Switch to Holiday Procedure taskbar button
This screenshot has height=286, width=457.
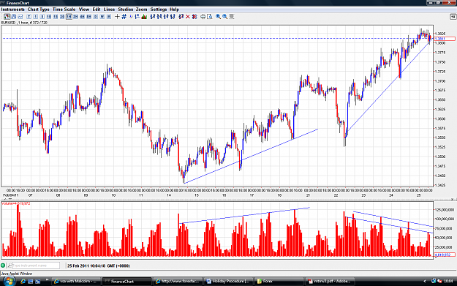click(x=228, y=282)
